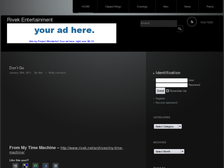Viewport: 224px width, 168px height.
Task: Click author name Alec
Action: 40,73
